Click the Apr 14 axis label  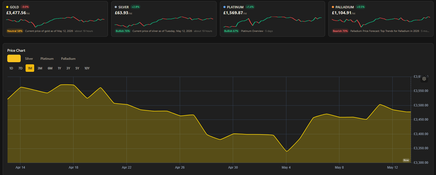pyautogui.click(x=20, y=167)
